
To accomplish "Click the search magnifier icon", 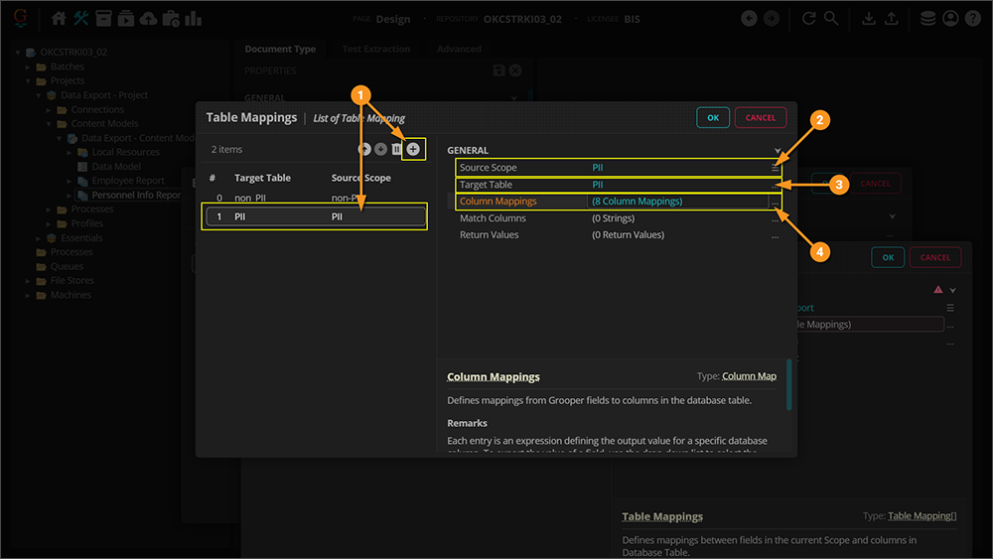I will click(x=831, y=18).
